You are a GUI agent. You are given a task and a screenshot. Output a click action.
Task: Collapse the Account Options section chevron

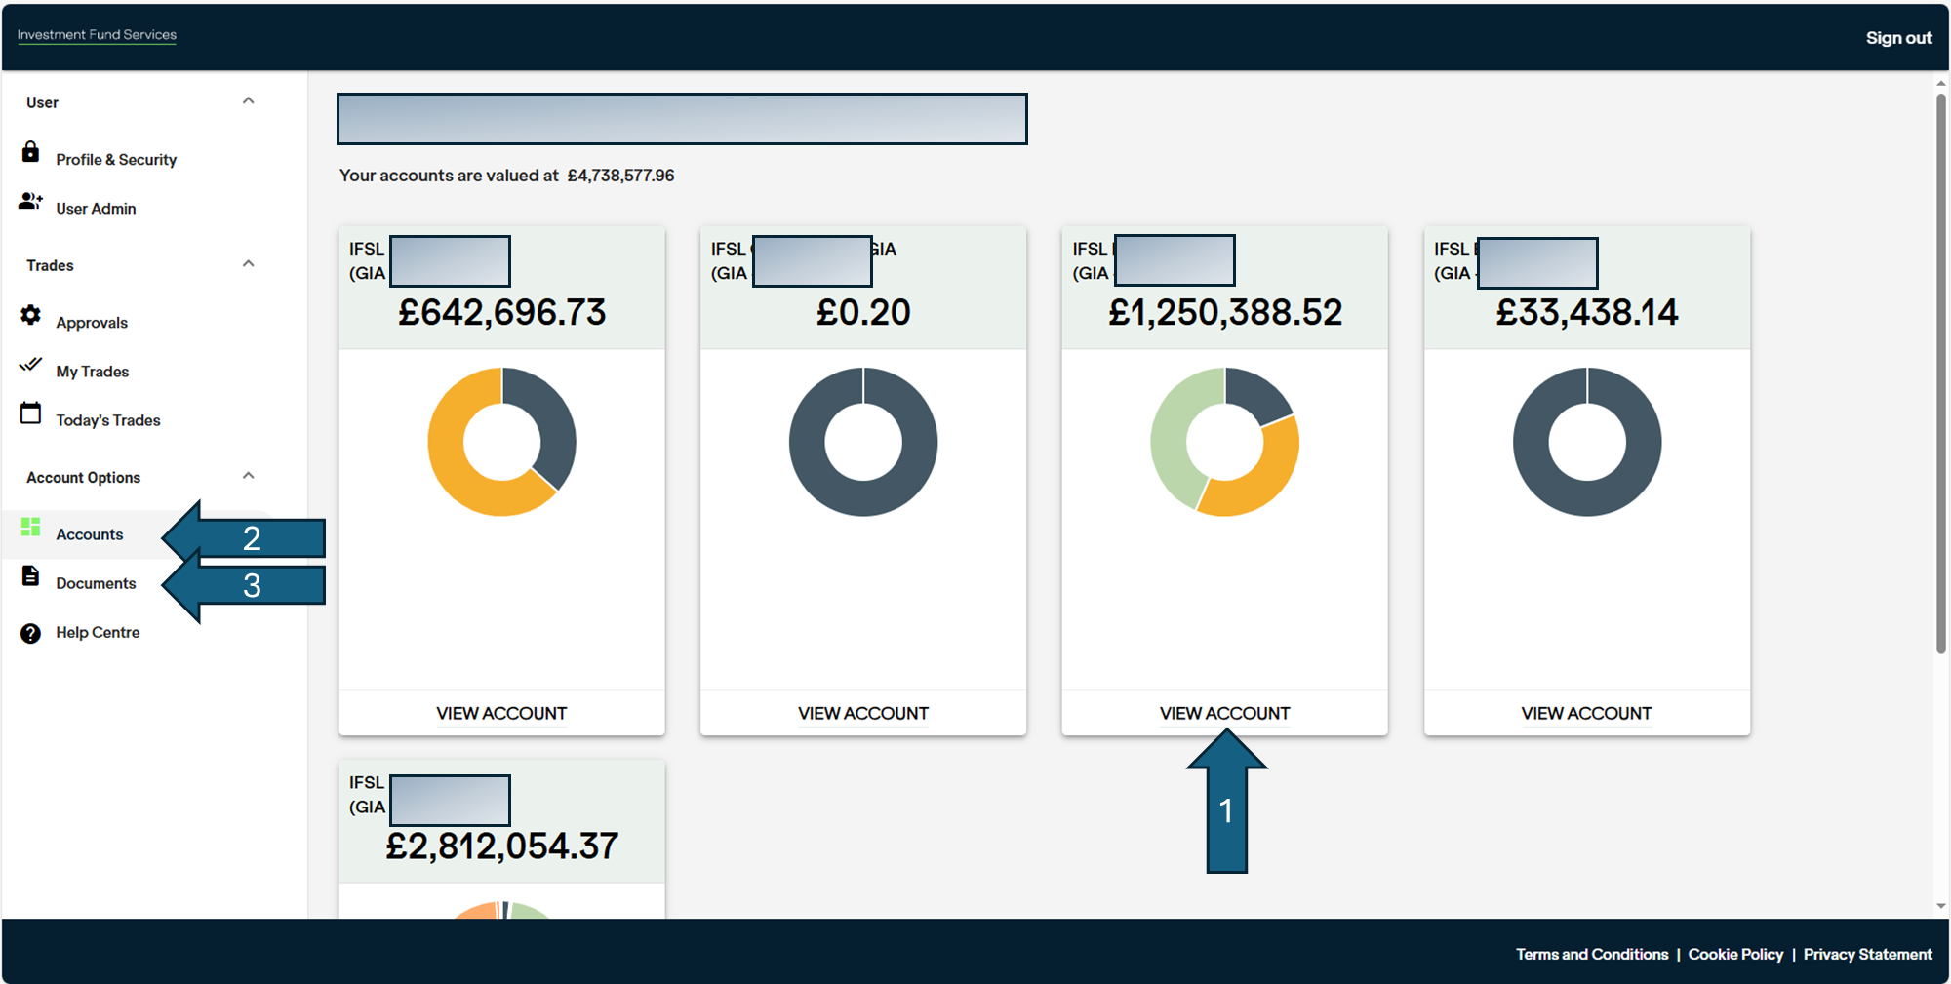pos(249,475)
